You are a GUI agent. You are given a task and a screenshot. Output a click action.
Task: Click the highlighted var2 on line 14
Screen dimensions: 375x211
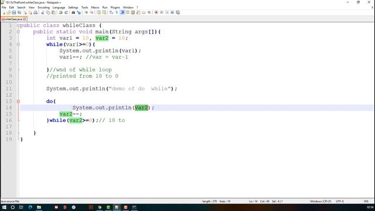pyautogui.click(x=141, y=108)
